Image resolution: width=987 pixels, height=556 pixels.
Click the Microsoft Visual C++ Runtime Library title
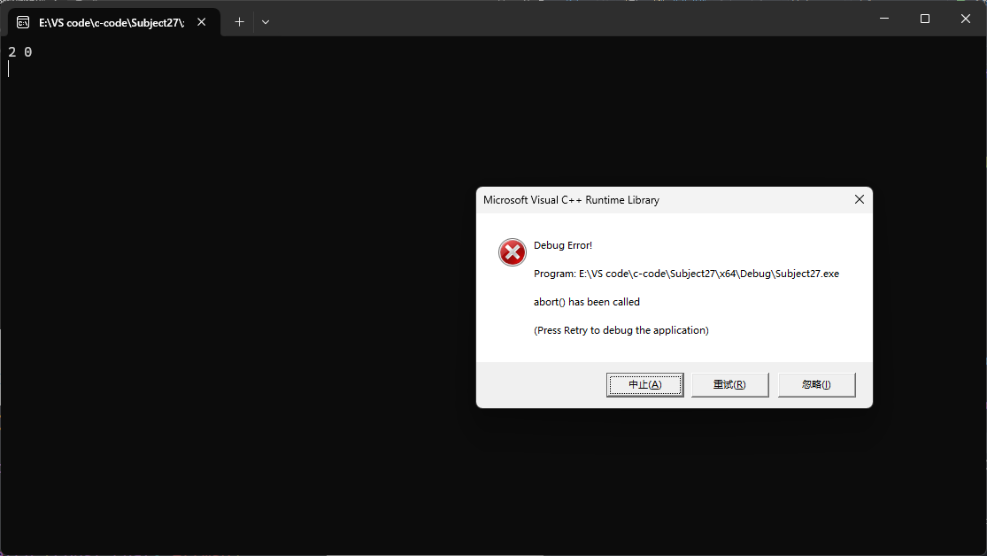pos(571,200)
